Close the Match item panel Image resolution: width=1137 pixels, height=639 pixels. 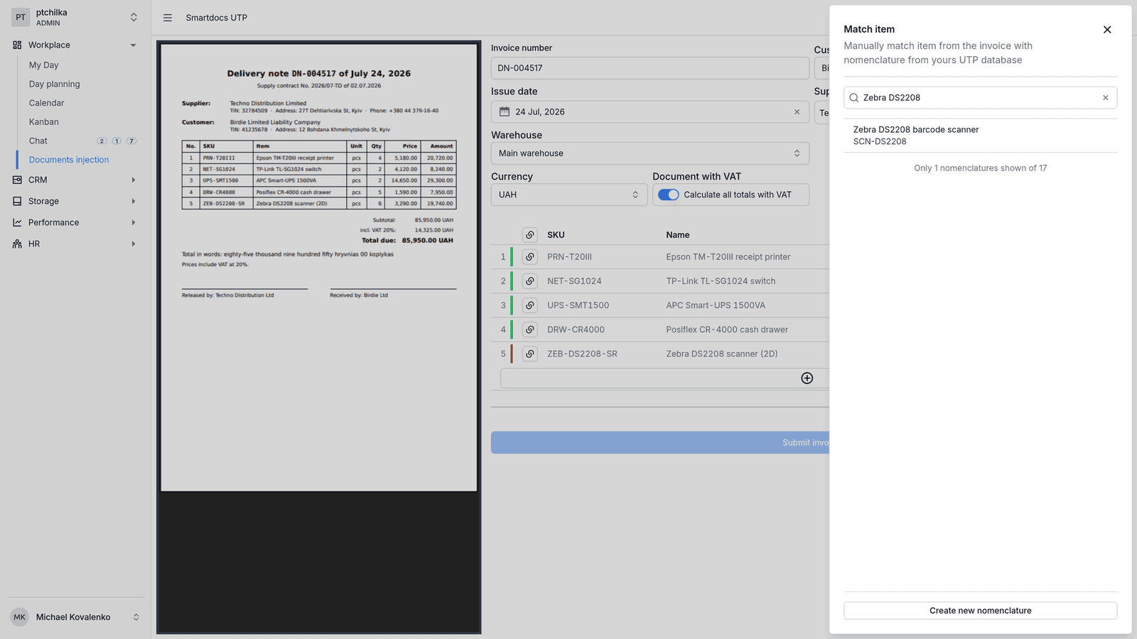click(1107, 30)
